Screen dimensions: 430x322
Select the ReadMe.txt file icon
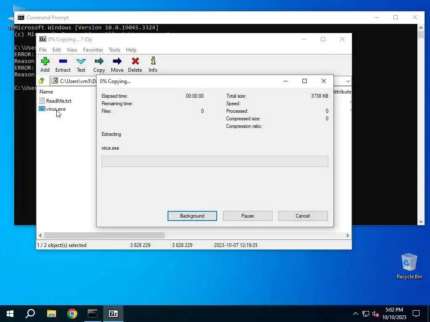(42, 101)
